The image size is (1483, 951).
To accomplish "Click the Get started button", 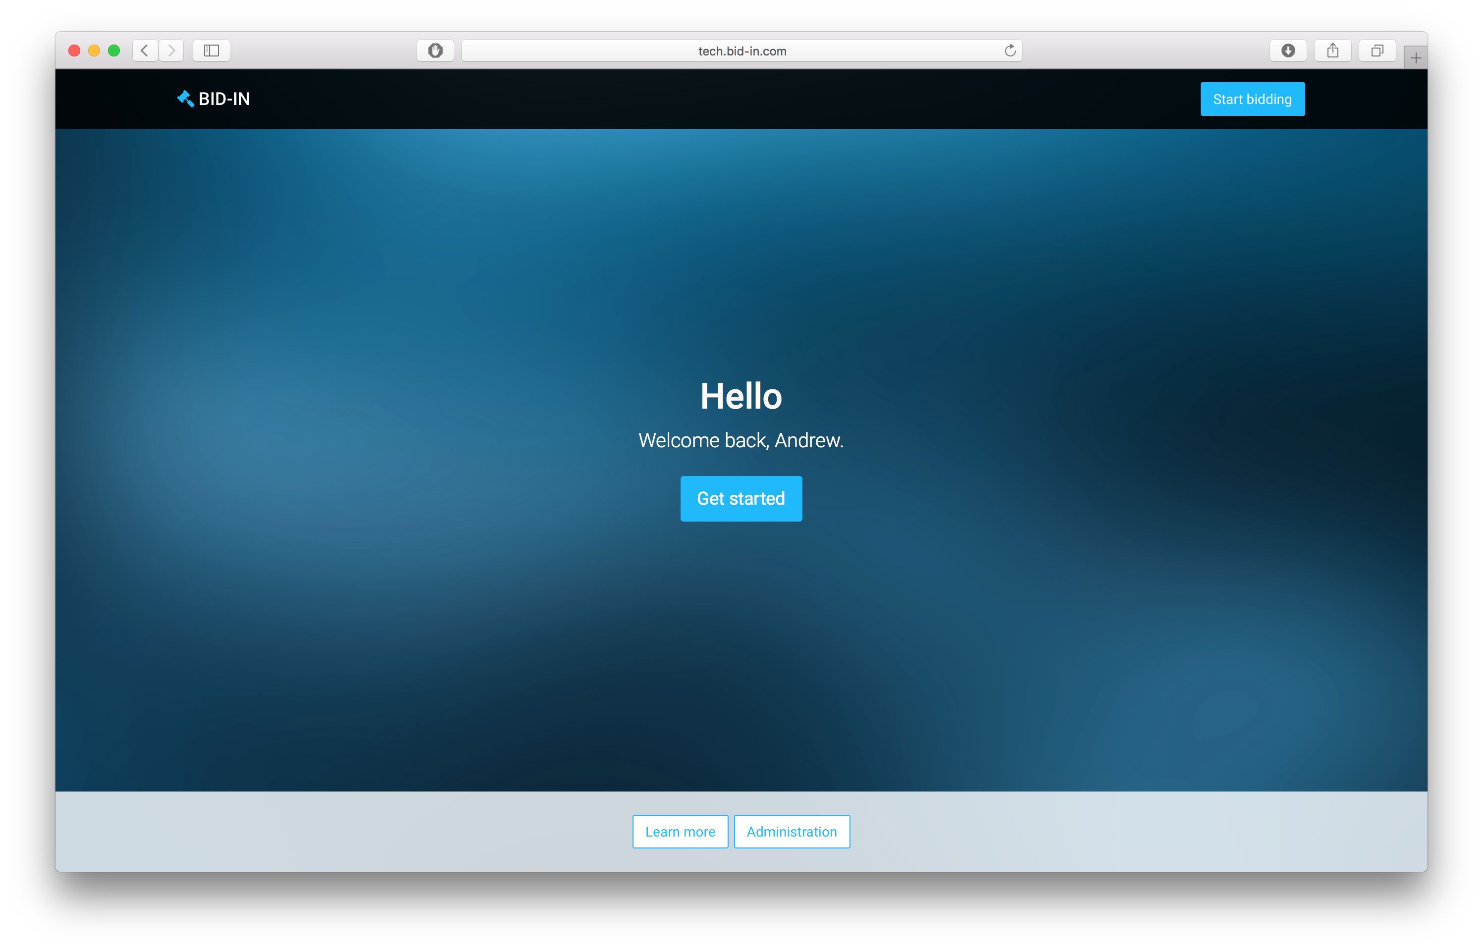I will (741, 499).
